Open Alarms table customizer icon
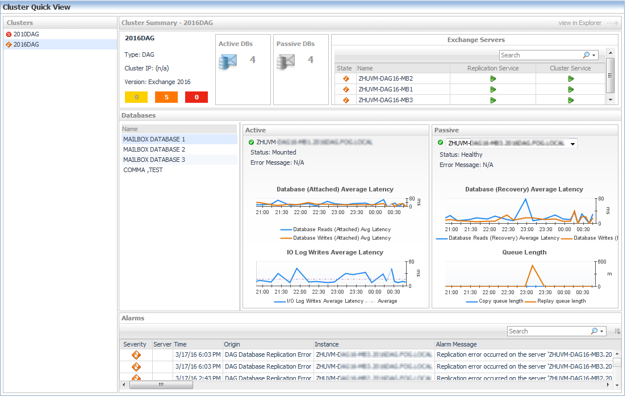This screenshot has width=627, height=401. point(617,331)
